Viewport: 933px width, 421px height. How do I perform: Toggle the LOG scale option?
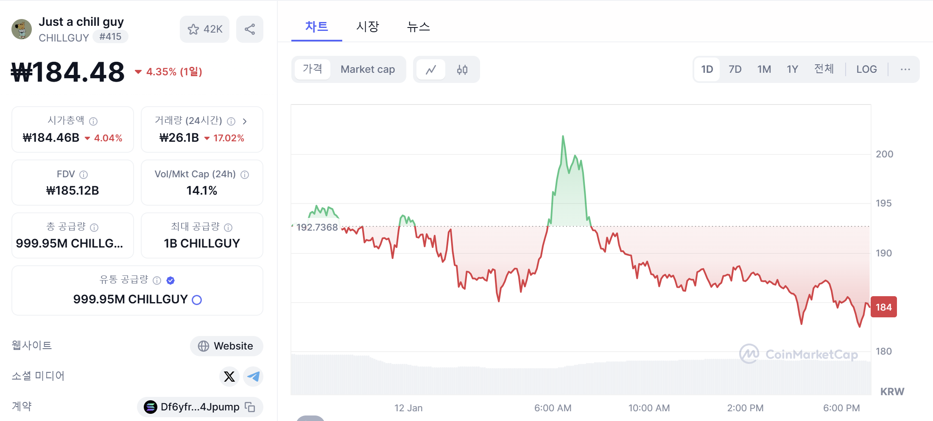pyautogui.click(x=866, y=69)
